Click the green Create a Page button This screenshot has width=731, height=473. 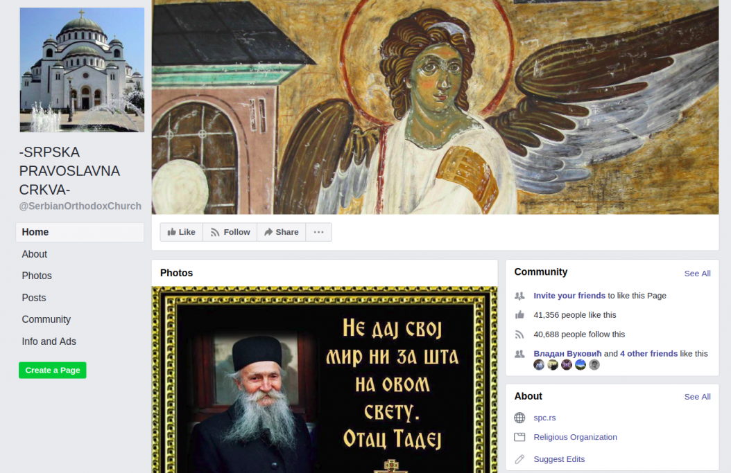click(x=53, y=370)
